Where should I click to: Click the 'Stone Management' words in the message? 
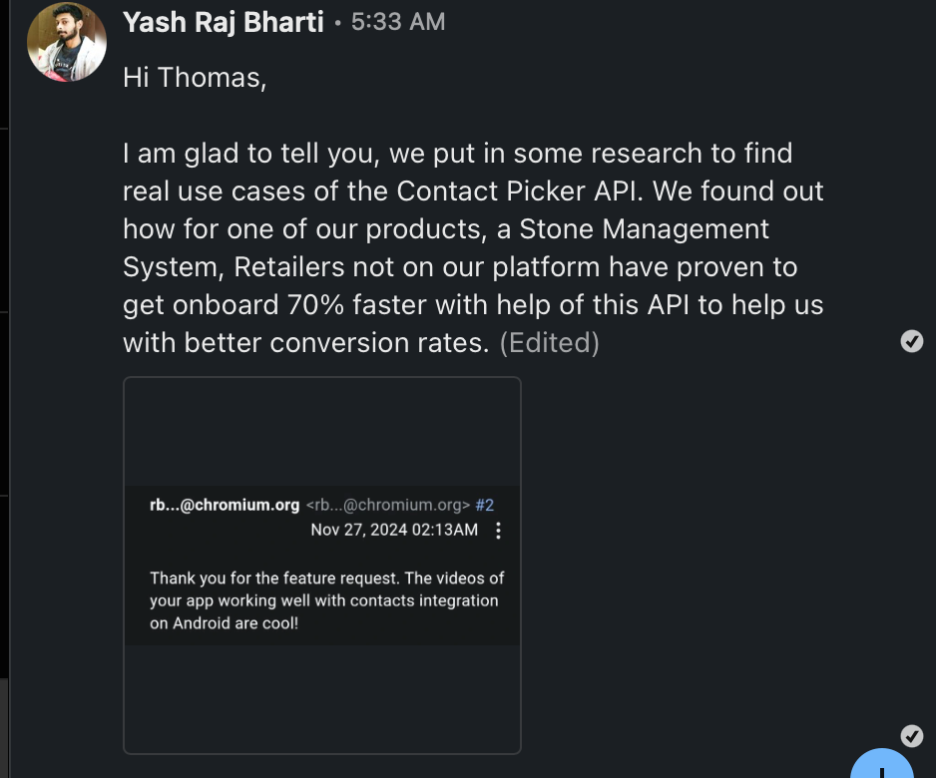644,229
